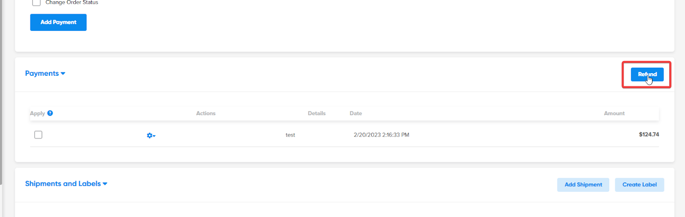Screen dimensions: 685x217
Task: Click the Create Label button
Action: point(639,184)
